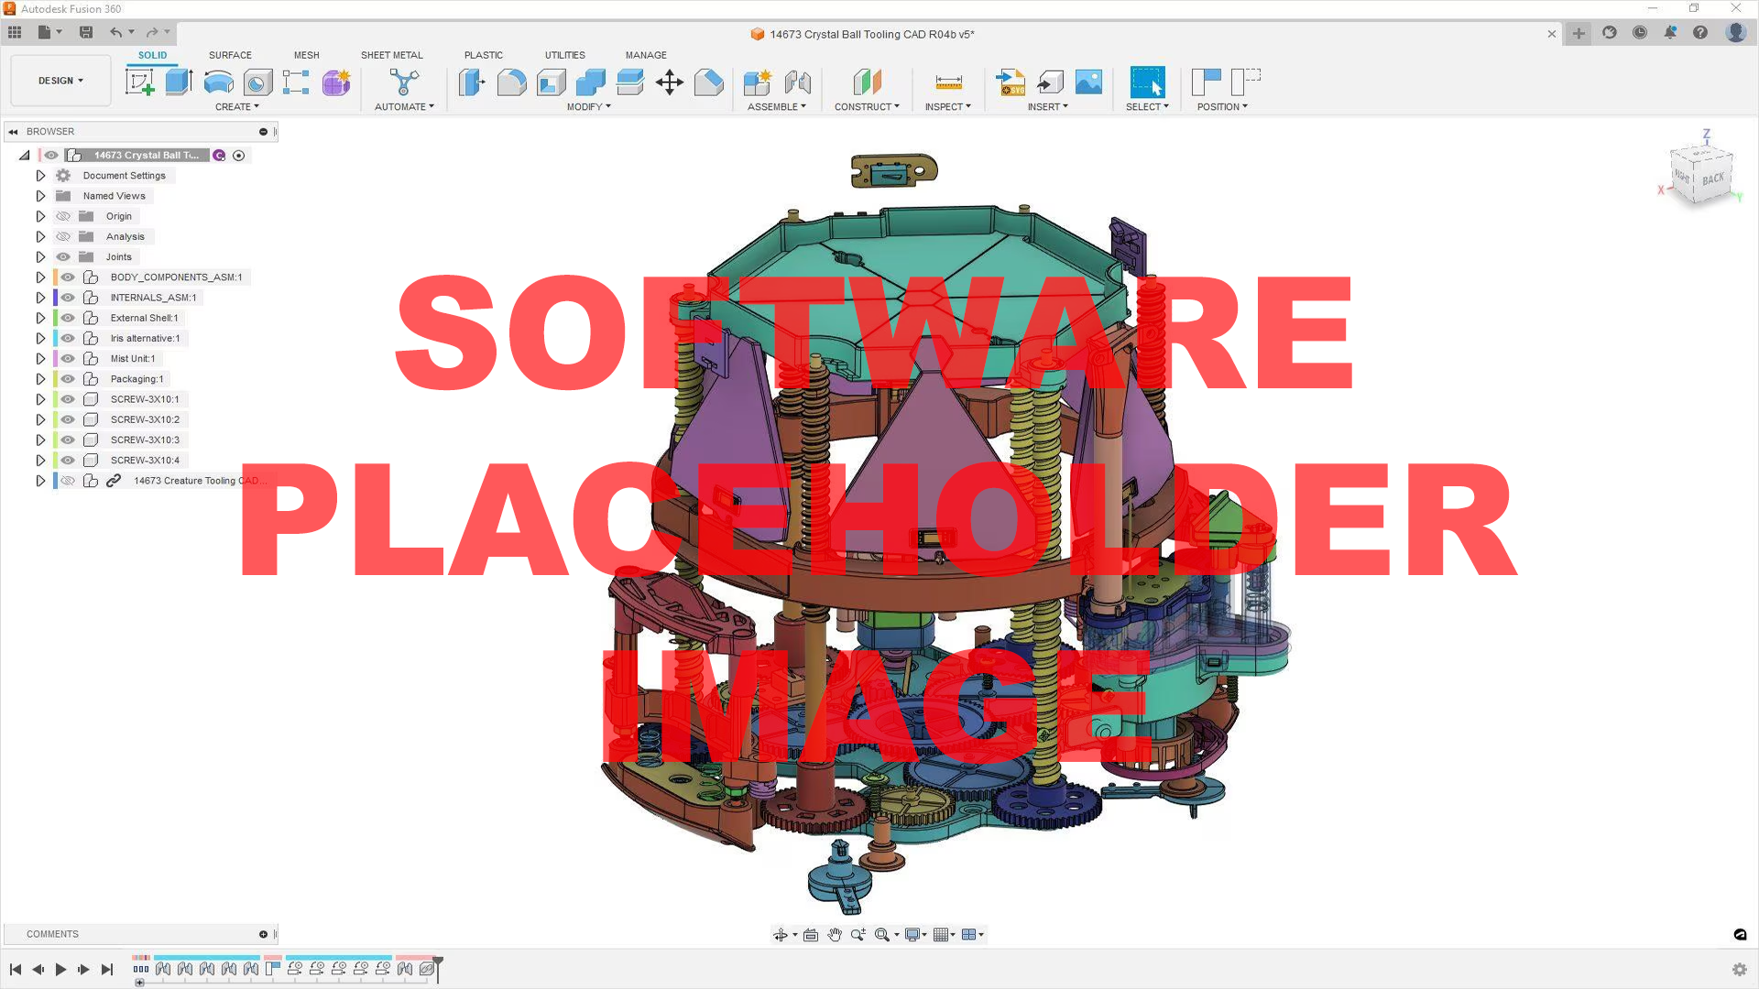Click the Insert SVG icon
Image resolution: width=1759 pixels, height=989 pixels.
click(x=1011, y=82)
